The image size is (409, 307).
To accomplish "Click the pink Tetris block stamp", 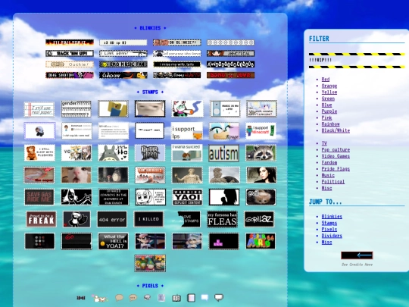I will coord(223,241).
